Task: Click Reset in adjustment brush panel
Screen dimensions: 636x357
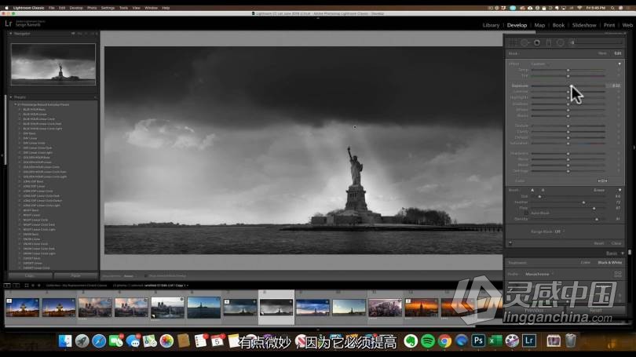Action: tap(598, 243)
